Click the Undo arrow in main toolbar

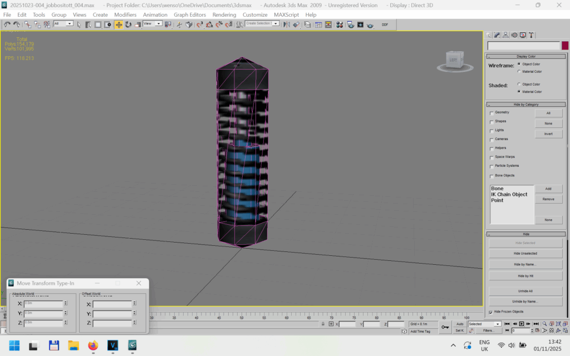7,24
